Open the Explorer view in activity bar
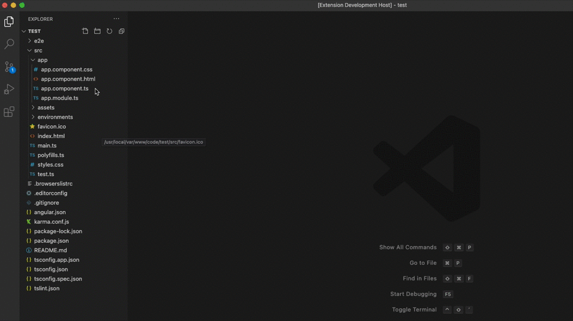 click(x=9, y=22)
